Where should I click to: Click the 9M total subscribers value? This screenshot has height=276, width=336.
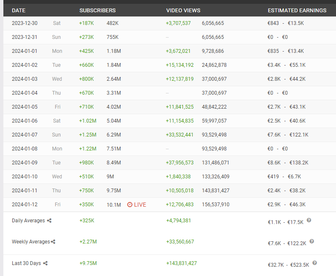[110, 177]
